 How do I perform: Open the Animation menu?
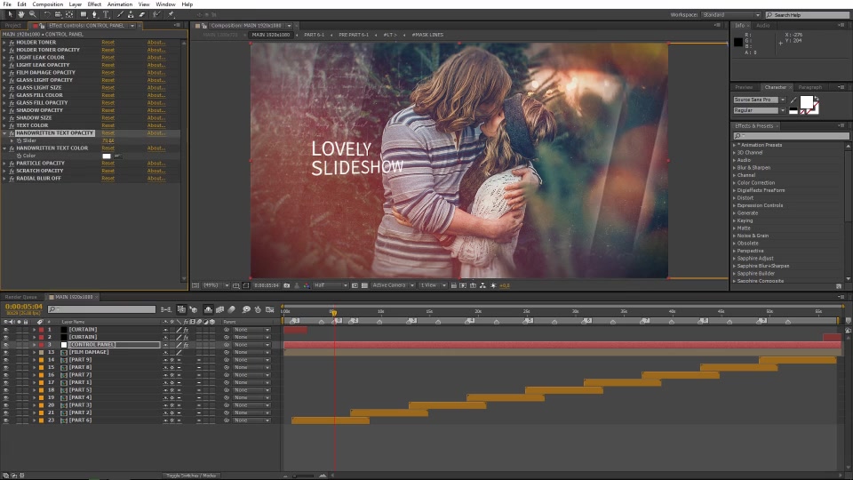click(x=120, y=4)
